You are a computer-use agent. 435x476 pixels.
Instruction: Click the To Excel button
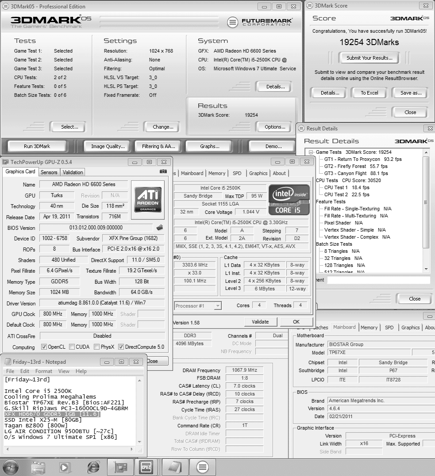(x=370, y=92)
